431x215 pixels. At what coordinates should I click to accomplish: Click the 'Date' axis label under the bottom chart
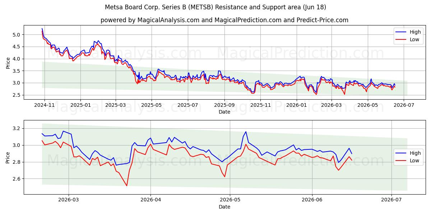pos(224,207)
